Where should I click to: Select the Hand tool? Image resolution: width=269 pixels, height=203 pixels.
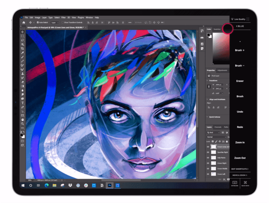pos(23,120)
